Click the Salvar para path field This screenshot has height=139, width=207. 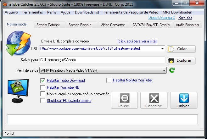pyautogui.click(x=102, y=60)
